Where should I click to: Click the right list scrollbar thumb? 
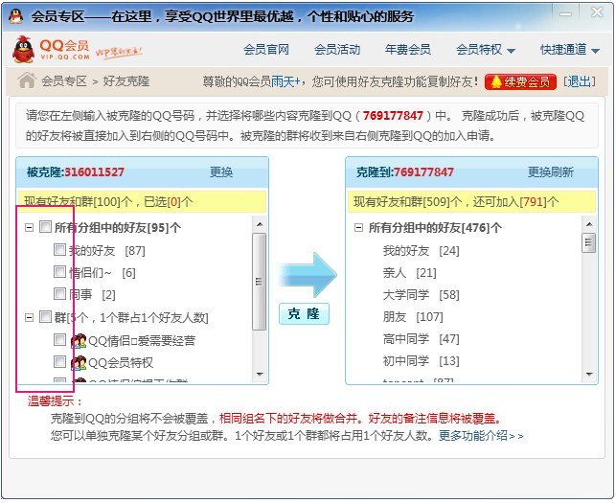click(588, 242)
